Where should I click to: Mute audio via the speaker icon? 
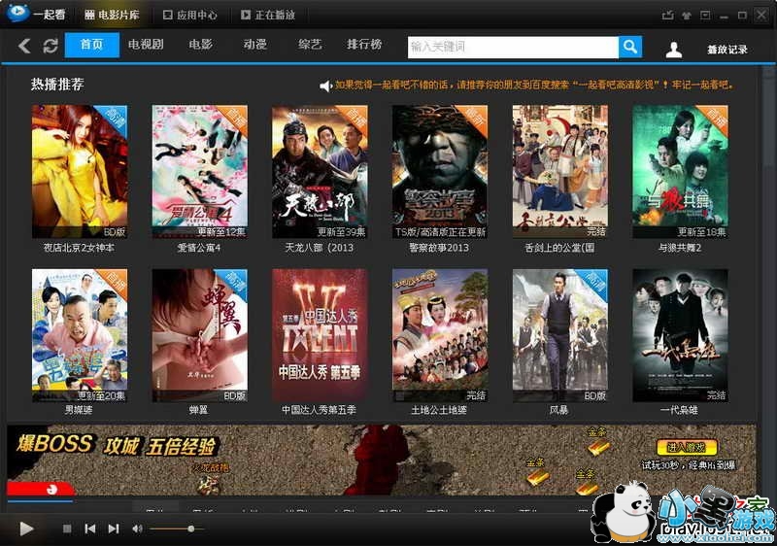pyautogui.click(x=137, y=529)
